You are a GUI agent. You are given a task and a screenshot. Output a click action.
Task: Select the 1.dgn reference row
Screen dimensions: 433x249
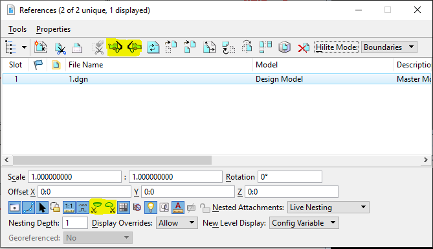[x=217, y=79]
